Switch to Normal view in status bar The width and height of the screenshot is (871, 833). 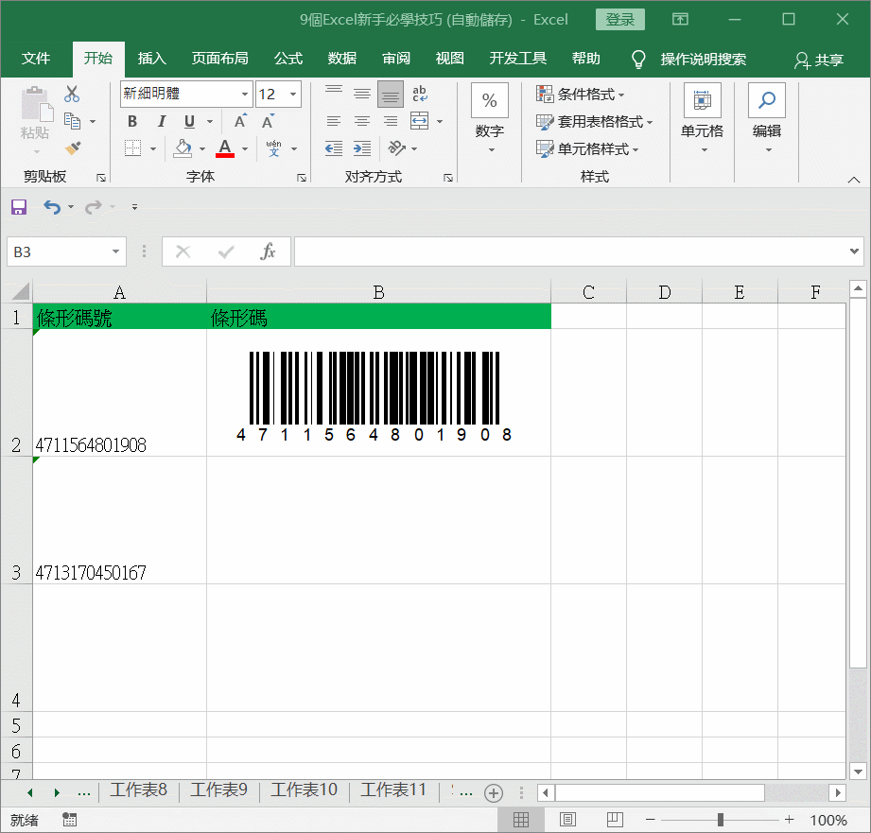click(x=521, y=820)
